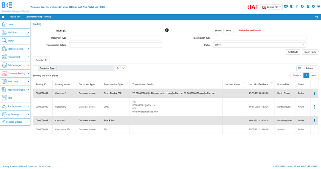Click the Hide Advanced Search link
The image size is (321, 169).
250,31
